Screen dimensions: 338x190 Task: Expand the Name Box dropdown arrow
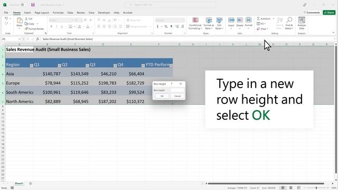coord(20,39)
